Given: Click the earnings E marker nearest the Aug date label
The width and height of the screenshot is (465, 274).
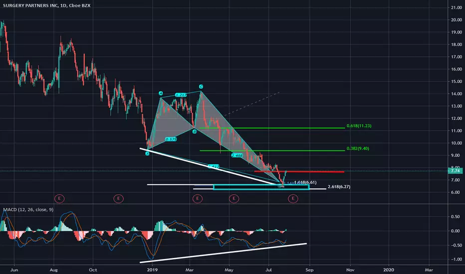Looking at the screenshot, I should [x=59, y=198].
